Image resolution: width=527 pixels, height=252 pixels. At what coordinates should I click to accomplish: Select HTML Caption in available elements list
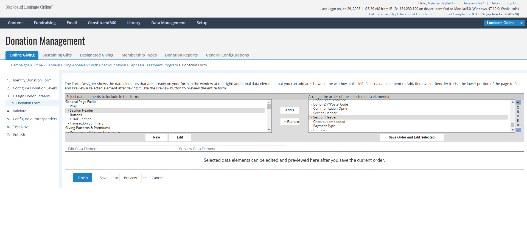click(80, 119)
